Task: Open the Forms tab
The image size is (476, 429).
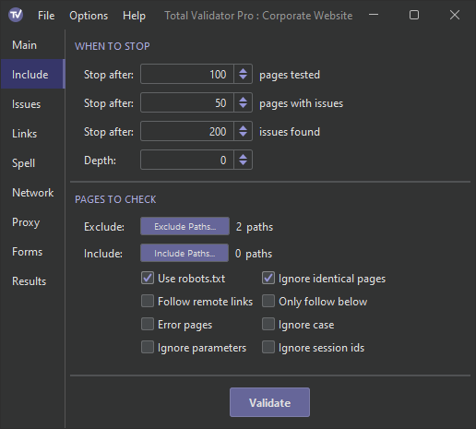Action: (x=32, y=252)
